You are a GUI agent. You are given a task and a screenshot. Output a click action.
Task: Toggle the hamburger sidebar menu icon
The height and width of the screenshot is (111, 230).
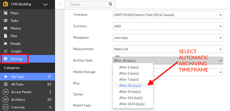[x=59, y=4]
